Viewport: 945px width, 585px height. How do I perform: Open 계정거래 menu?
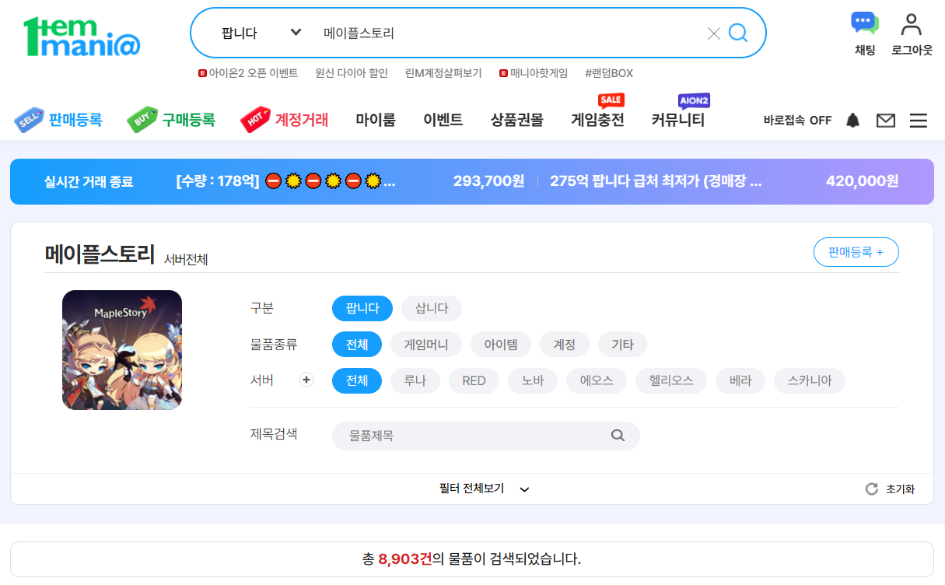click(302, 120)
